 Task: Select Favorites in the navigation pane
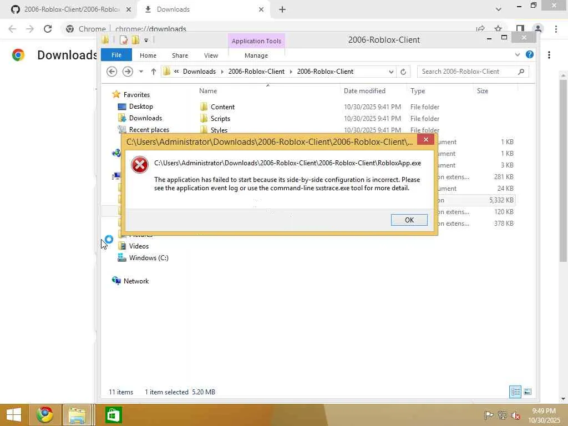136,94
